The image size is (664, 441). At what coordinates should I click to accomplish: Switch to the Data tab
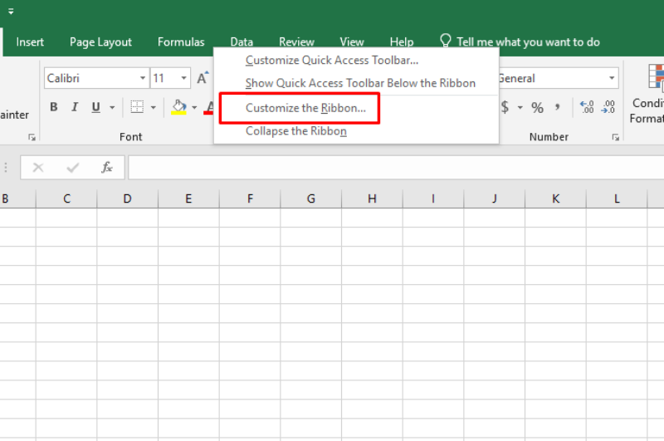pos(242,42)
